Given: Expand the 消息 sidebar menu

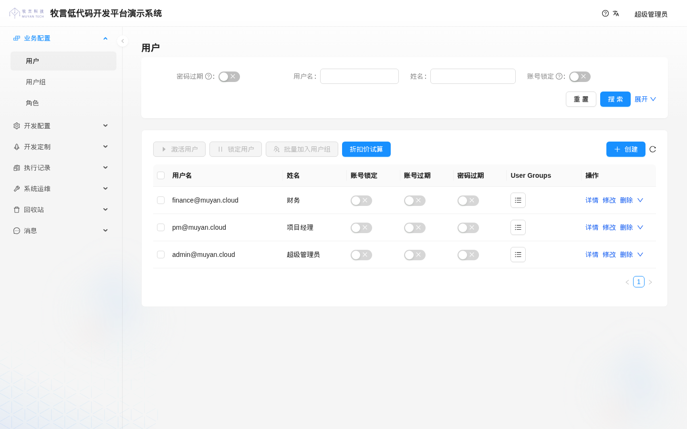Looking at the screenshot, I should tap(63, 231).
